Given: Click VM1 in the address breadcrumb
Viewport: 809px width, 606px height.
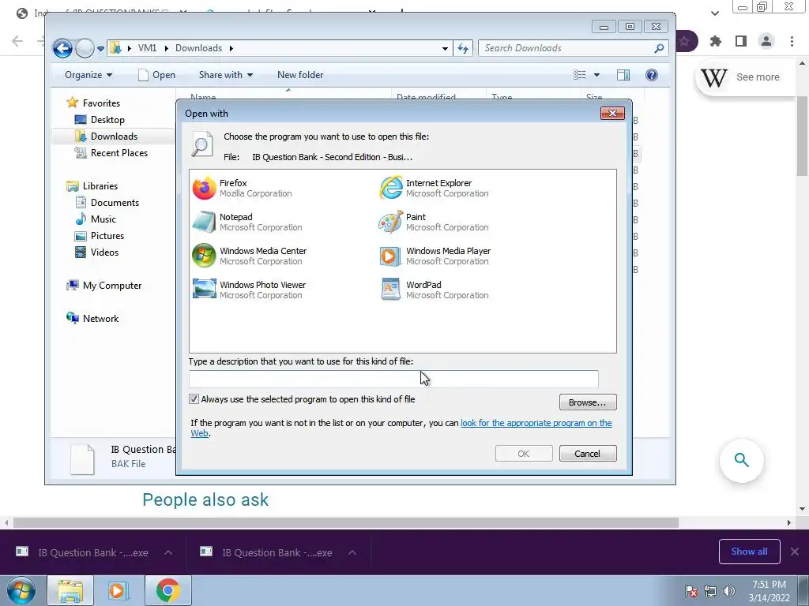Looking at the screenshot, I should click(x=147, y=48).
